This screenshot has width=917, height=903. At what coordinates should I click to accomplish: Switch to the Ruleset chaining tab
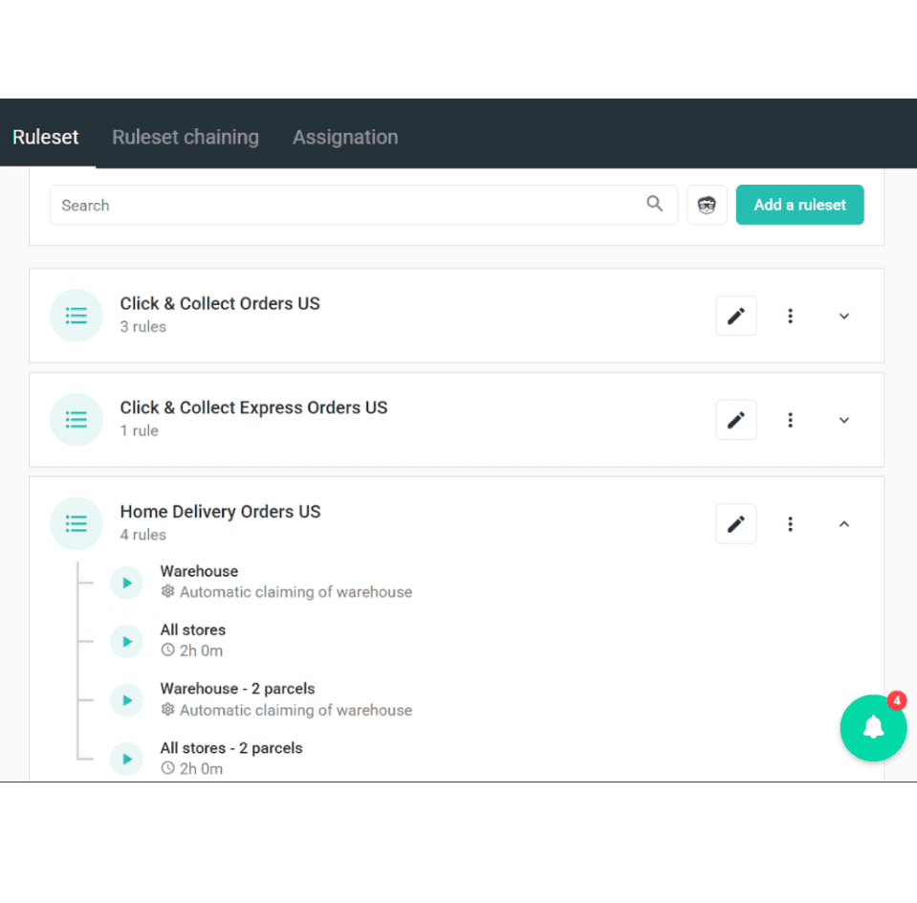coord(186,137)
